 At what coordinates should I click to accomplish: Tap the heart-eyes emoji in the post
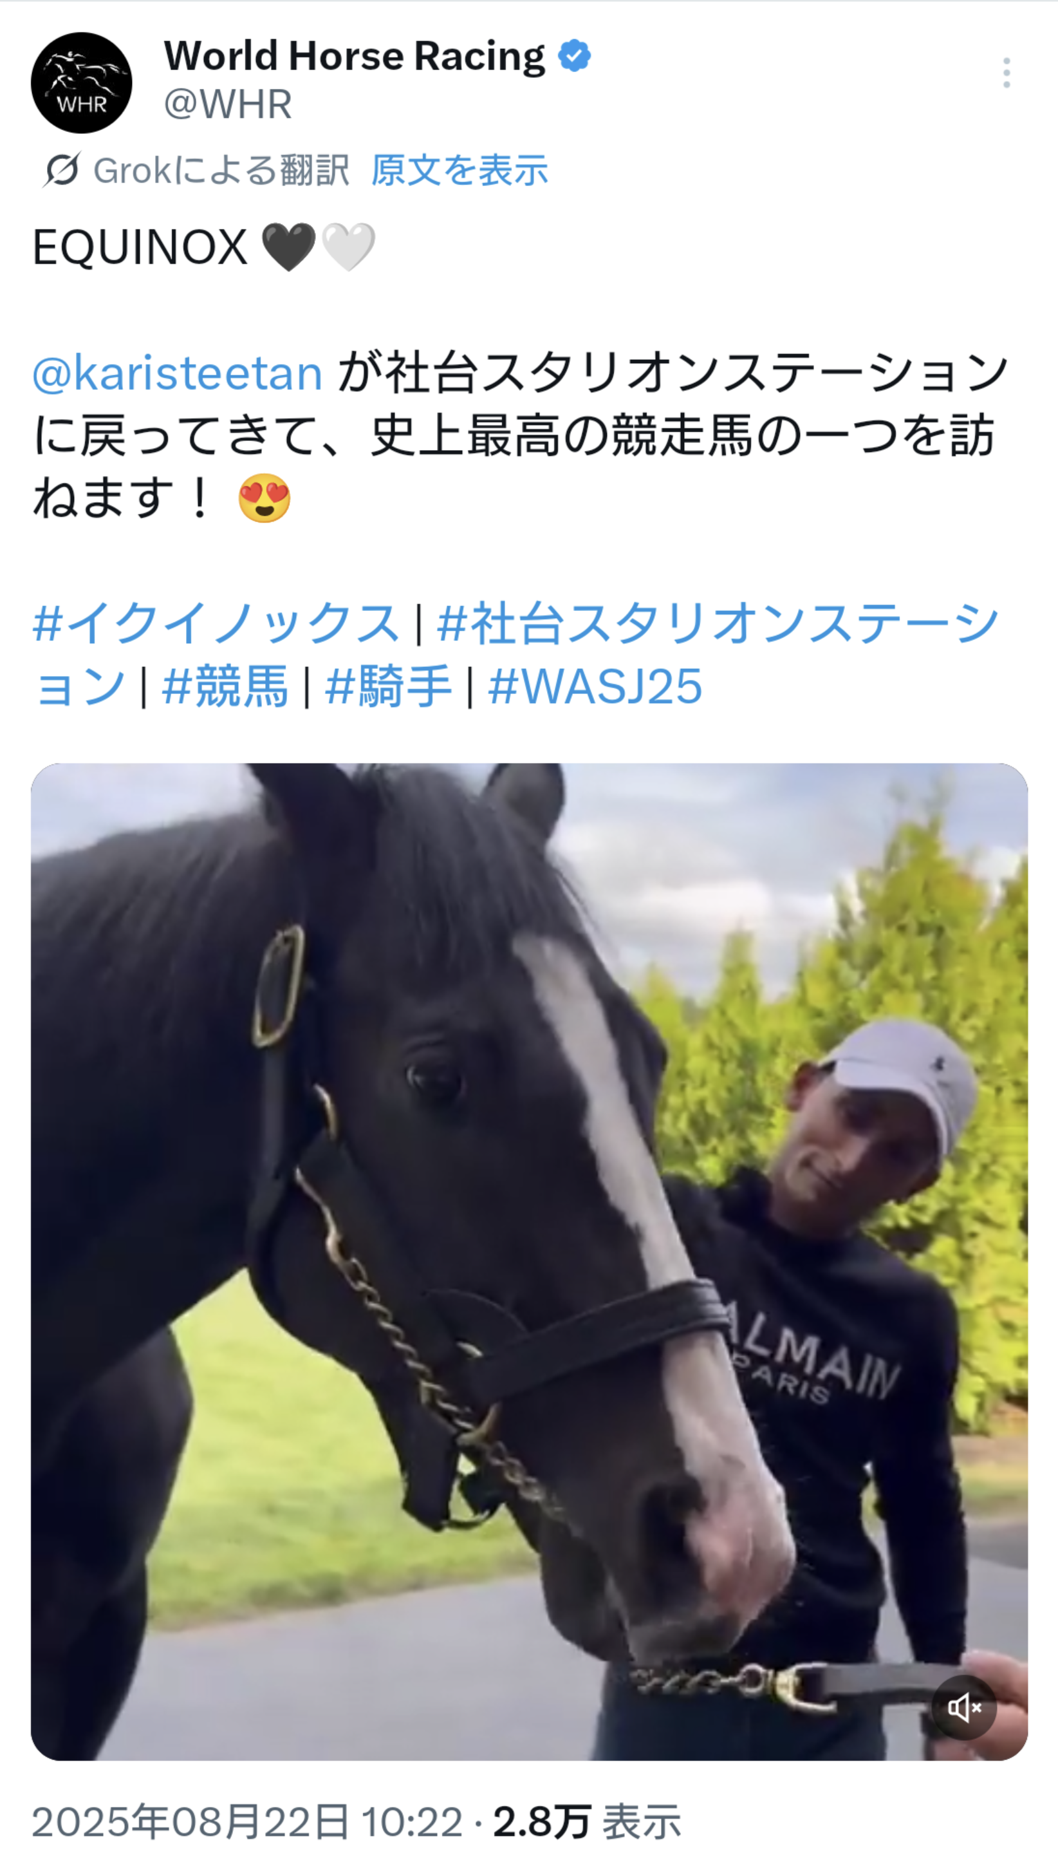pyautogui.click(x=264, y=498)
